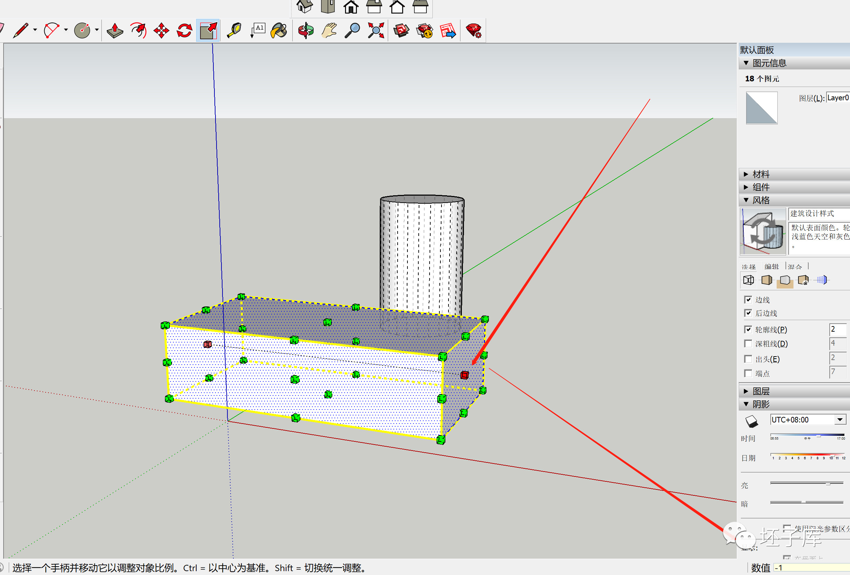Select the Arc tool

51,30
